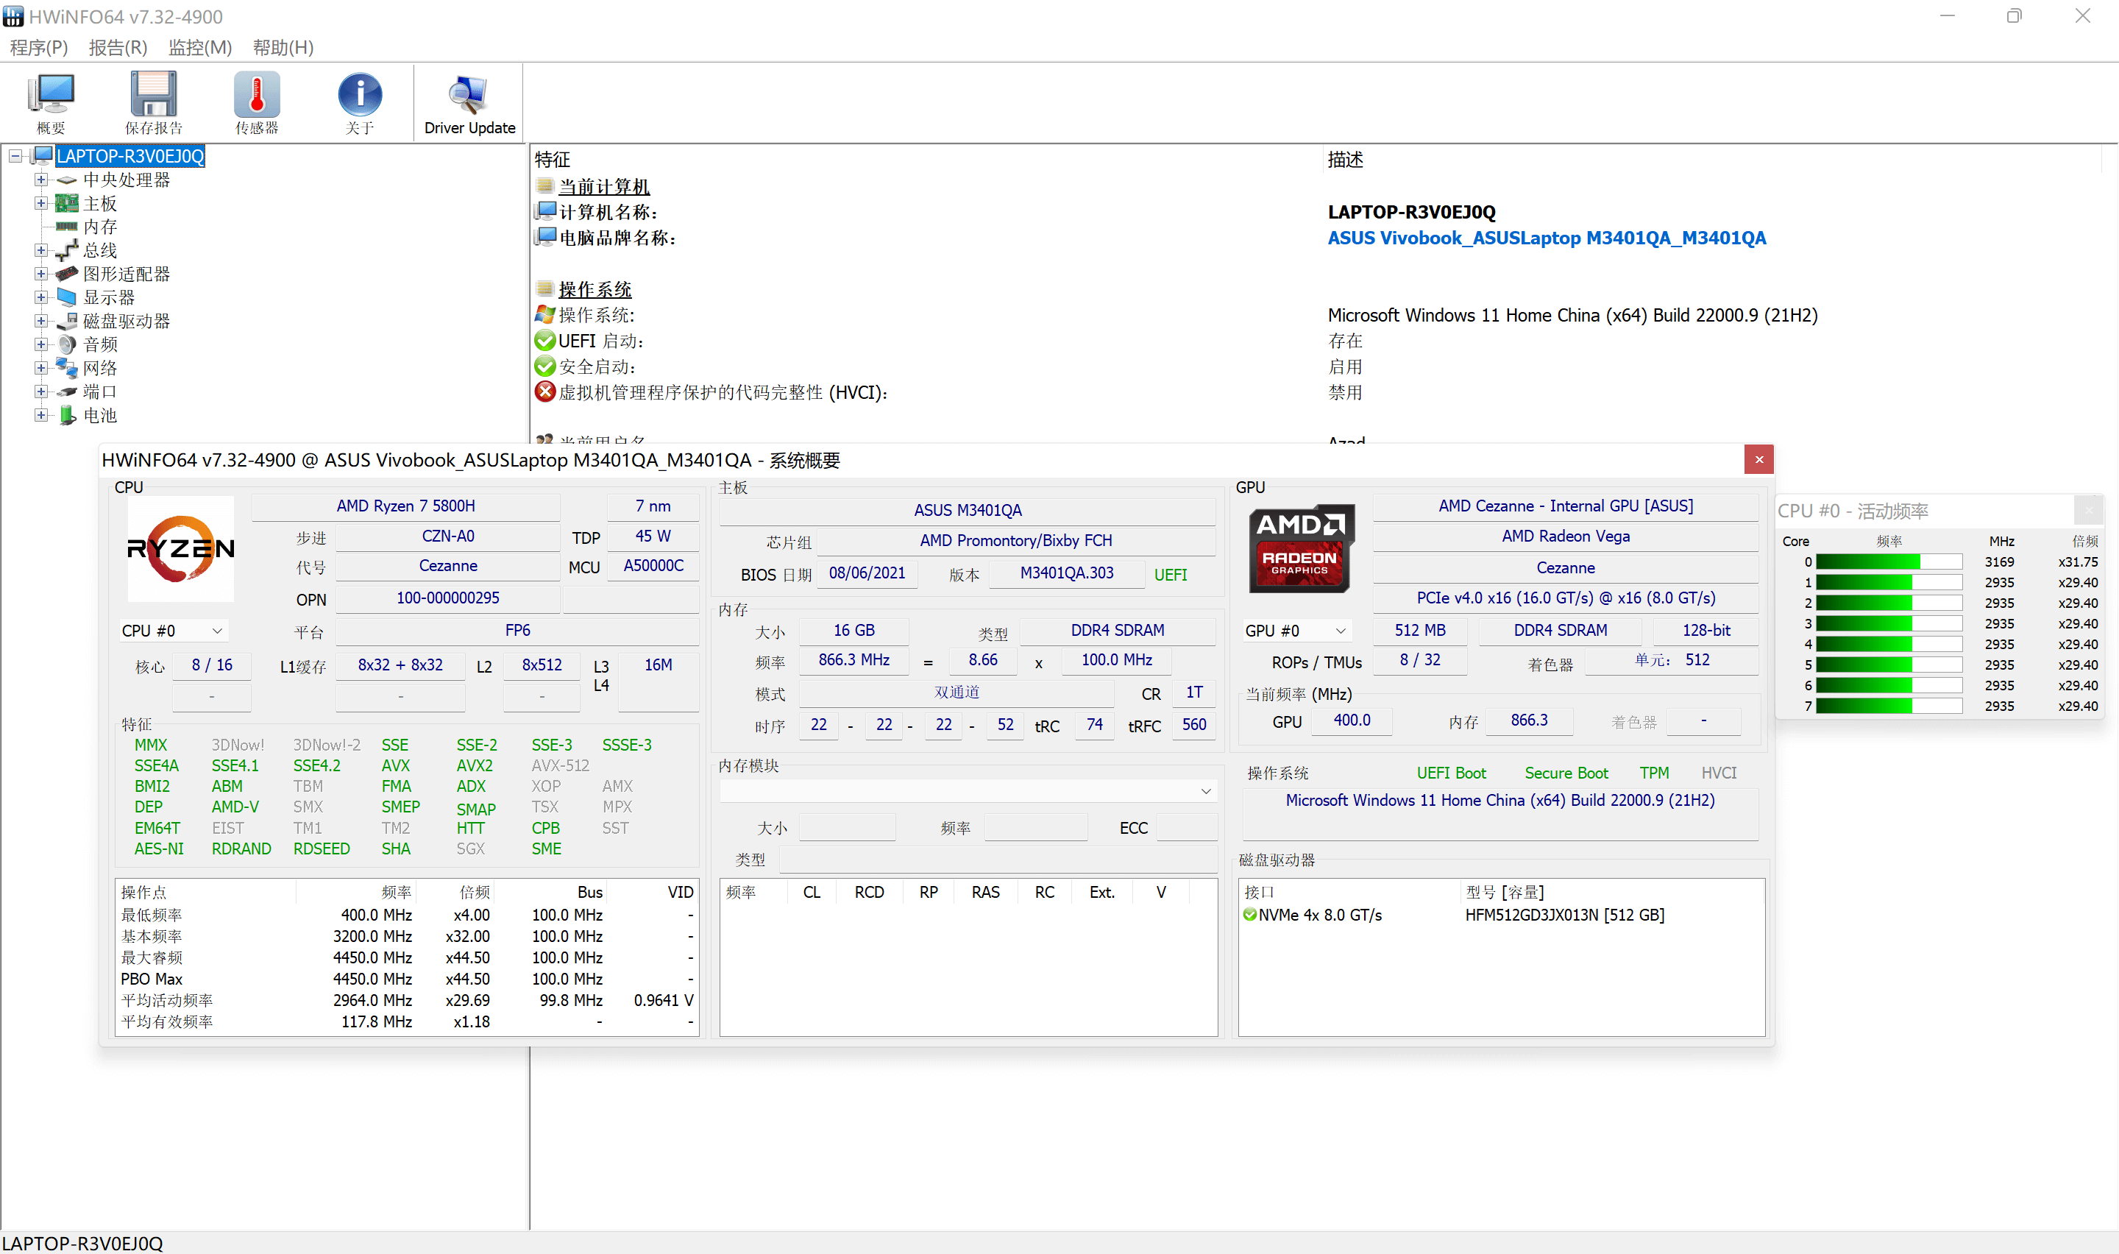Expand the 图形适配器 tree node
The width and height of the screenshot is (2119, 1254).
pyautogui.click(x=40, y=274)
